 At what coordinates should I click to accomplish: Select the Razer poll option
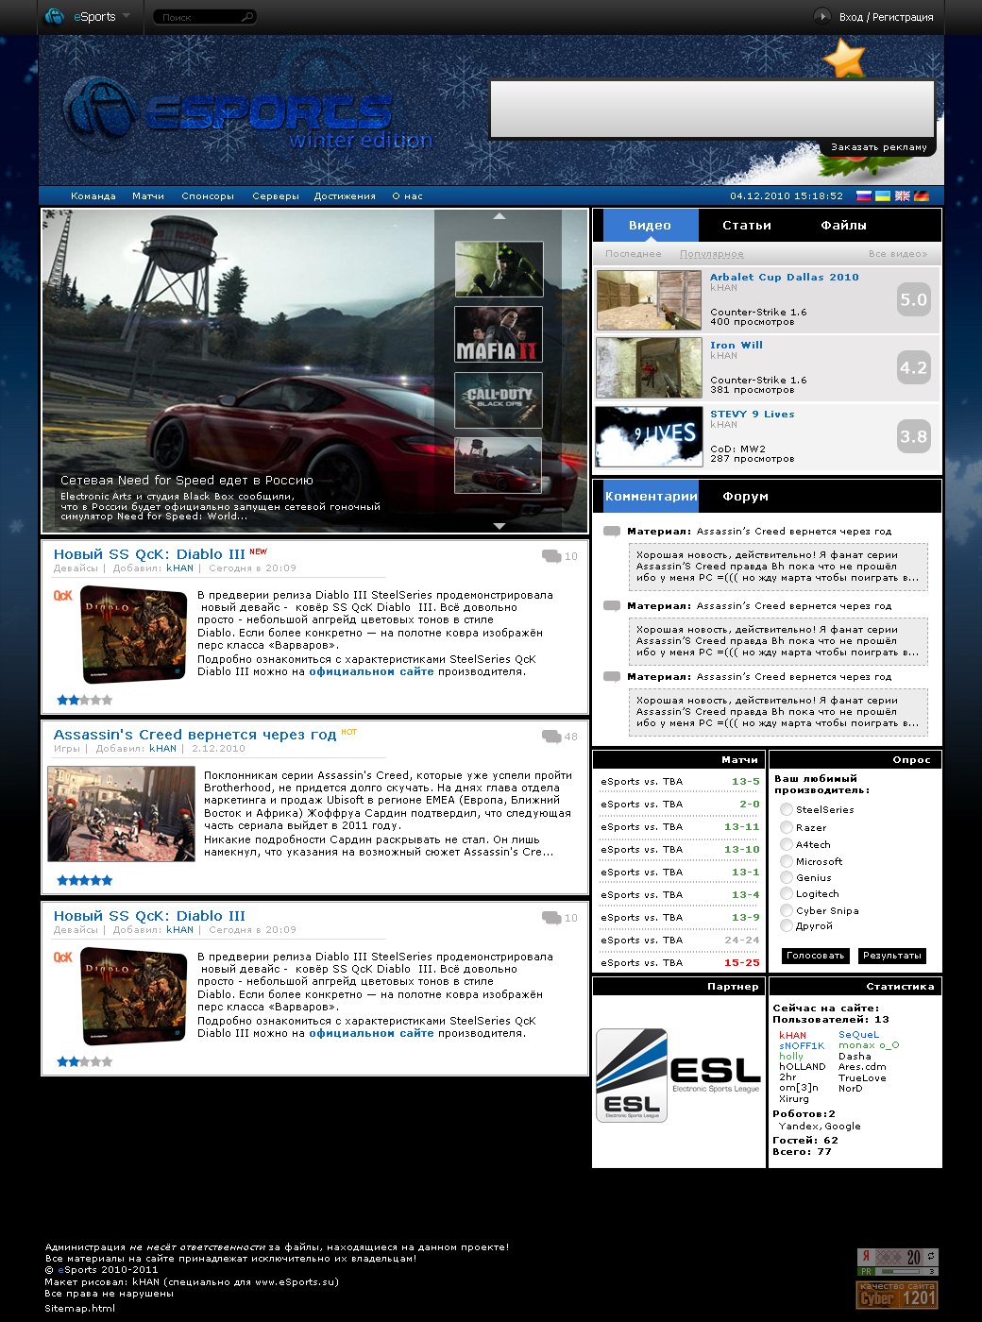point(787,827)
